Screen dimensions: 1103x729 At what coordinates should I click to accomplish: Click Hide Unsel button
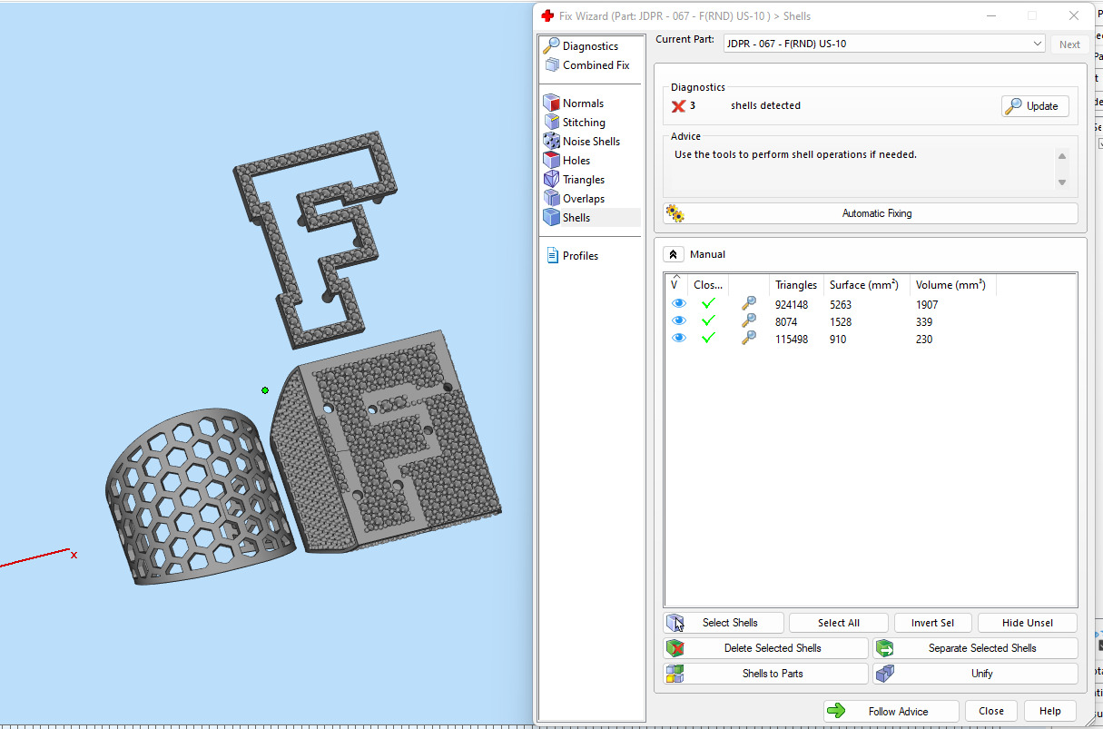click(x=1028, y=623)
